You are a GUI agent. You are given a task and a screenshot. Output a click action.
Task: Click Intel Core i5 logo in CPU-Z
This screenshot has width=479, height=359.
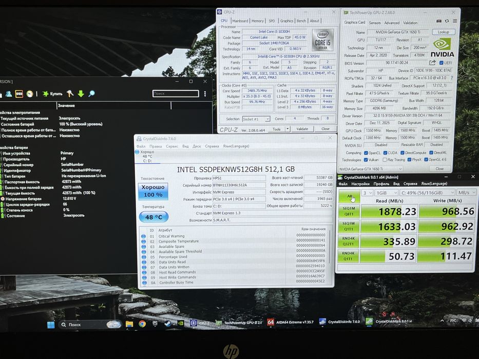pyautogui.click(x=322, y=41)
